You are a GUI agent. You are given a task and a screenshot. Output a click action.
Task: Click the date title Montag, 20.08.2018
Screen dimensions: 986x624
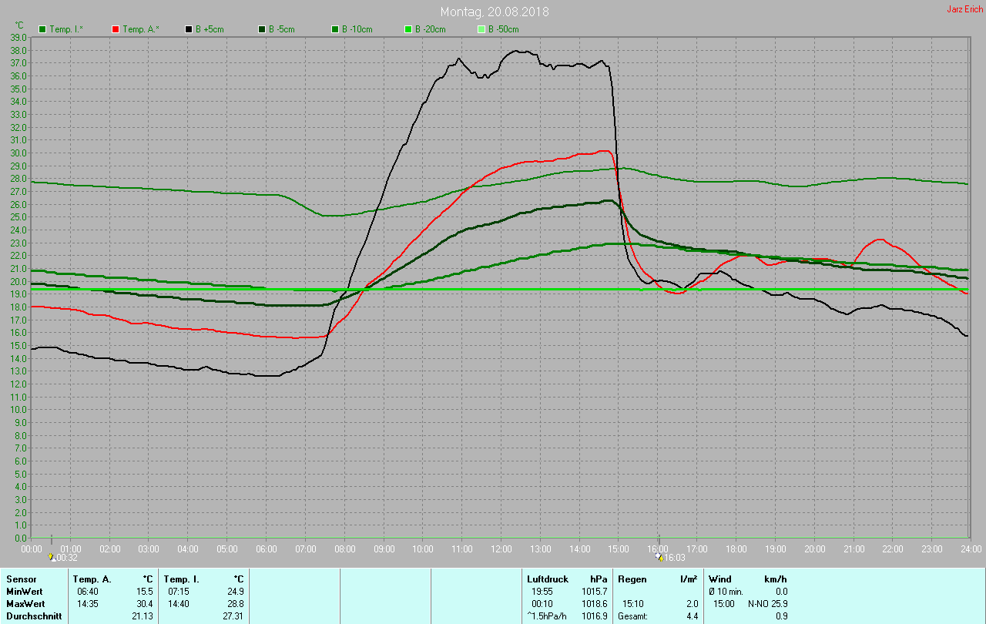[495, 12]
